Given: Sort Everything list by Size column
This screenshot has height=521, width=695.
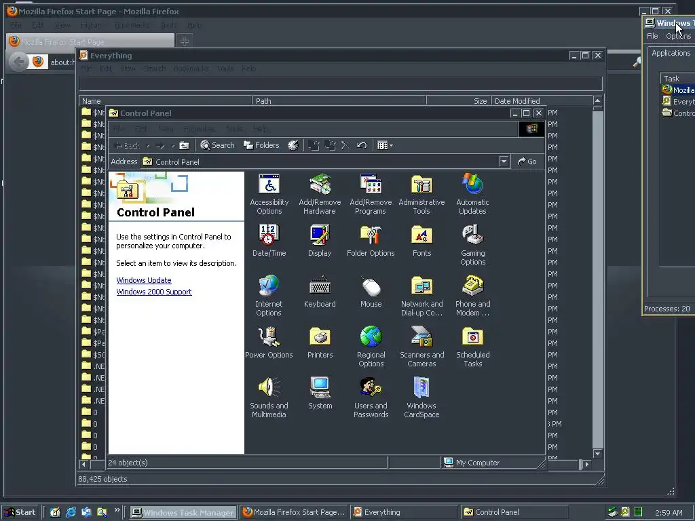Looking at the screenshot, I should [459, 101].
